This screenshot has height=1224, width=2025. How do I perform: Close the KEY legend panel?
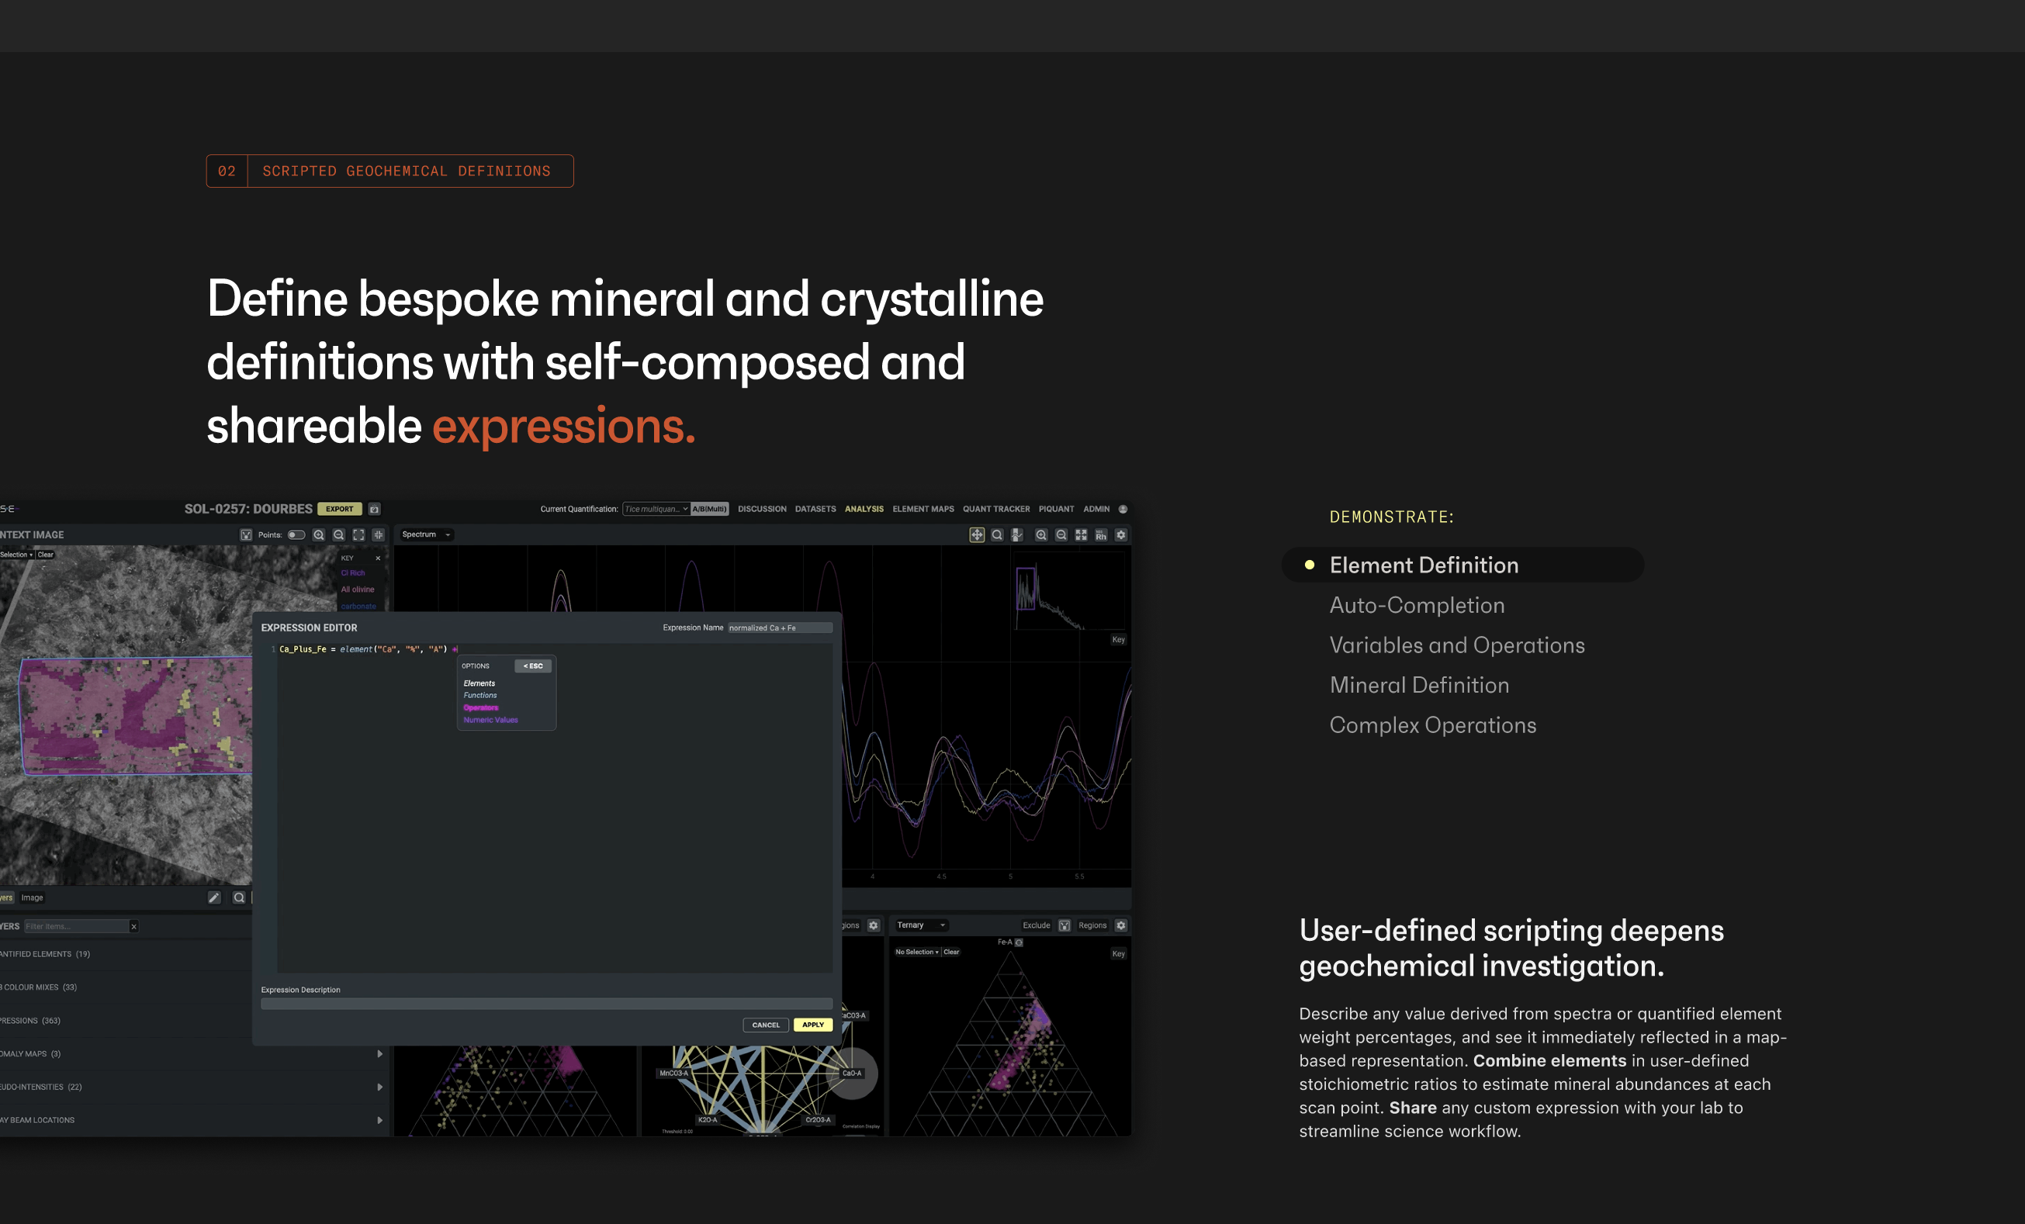[x=378, y=558]
